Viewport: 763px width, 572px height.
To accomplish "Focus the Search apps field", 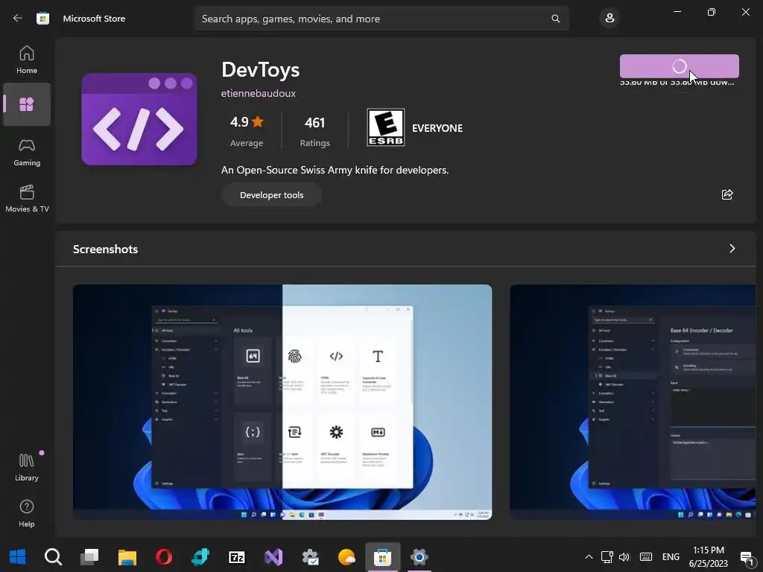I will (x=381, y=19).
